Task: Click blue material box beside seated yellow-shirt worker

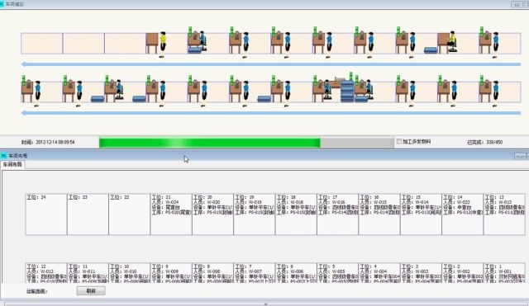Action: (431, 50)
